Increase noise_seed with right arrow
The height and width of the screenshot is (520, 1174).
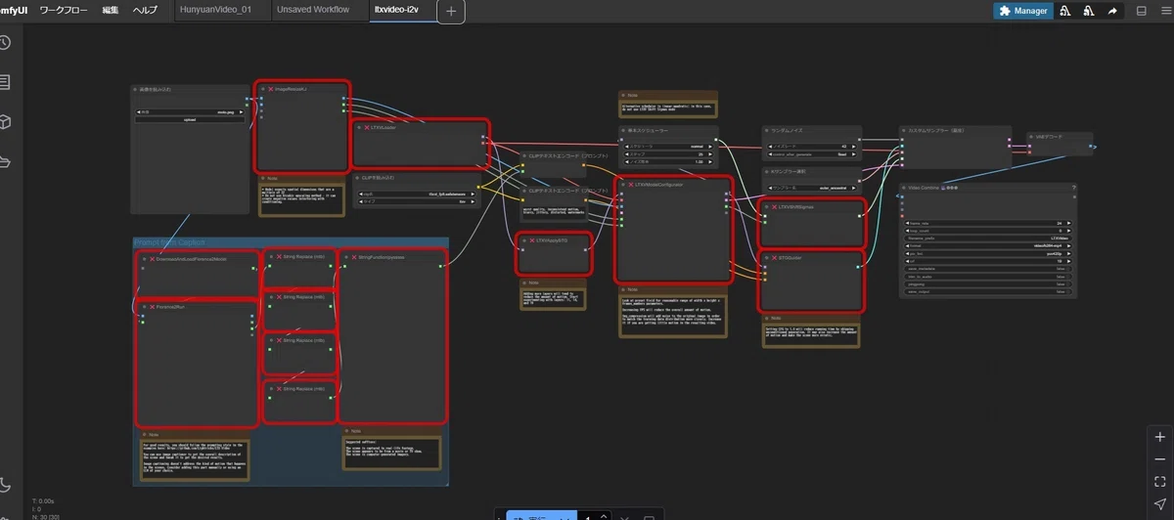coord(853,146)
